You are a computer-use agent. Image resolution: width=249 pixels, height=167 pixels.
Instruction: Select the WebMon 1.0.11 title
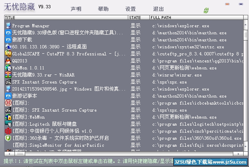(x=28, y=68)
